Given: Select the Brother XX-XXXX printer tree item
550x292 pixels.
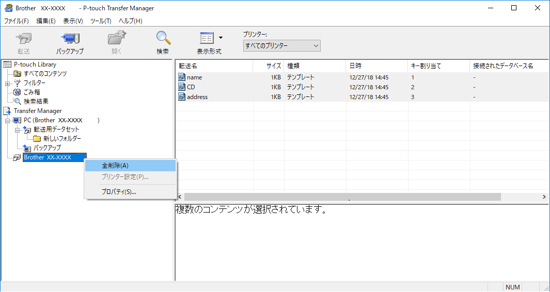Looking at the screenshot, I should click(x=54, y=157).
